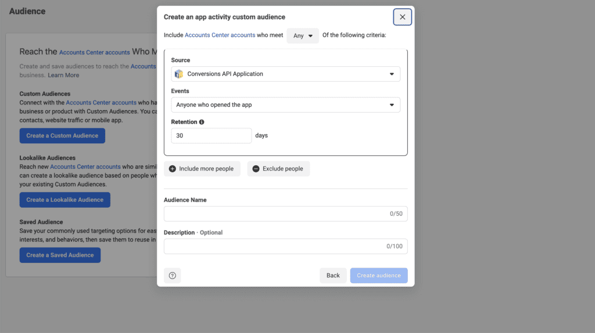
Task: Open Accounts Center accounts link in dialog
Action: click(220, 35)
